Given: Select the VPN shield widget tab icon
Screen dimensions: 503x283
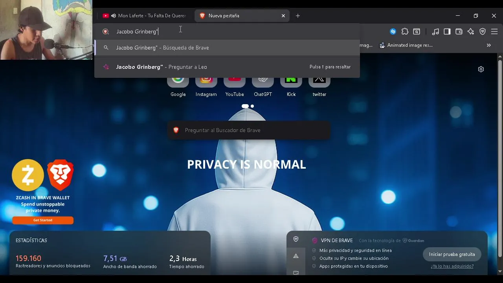Looking at the screenshot, I should coord(296,239).
